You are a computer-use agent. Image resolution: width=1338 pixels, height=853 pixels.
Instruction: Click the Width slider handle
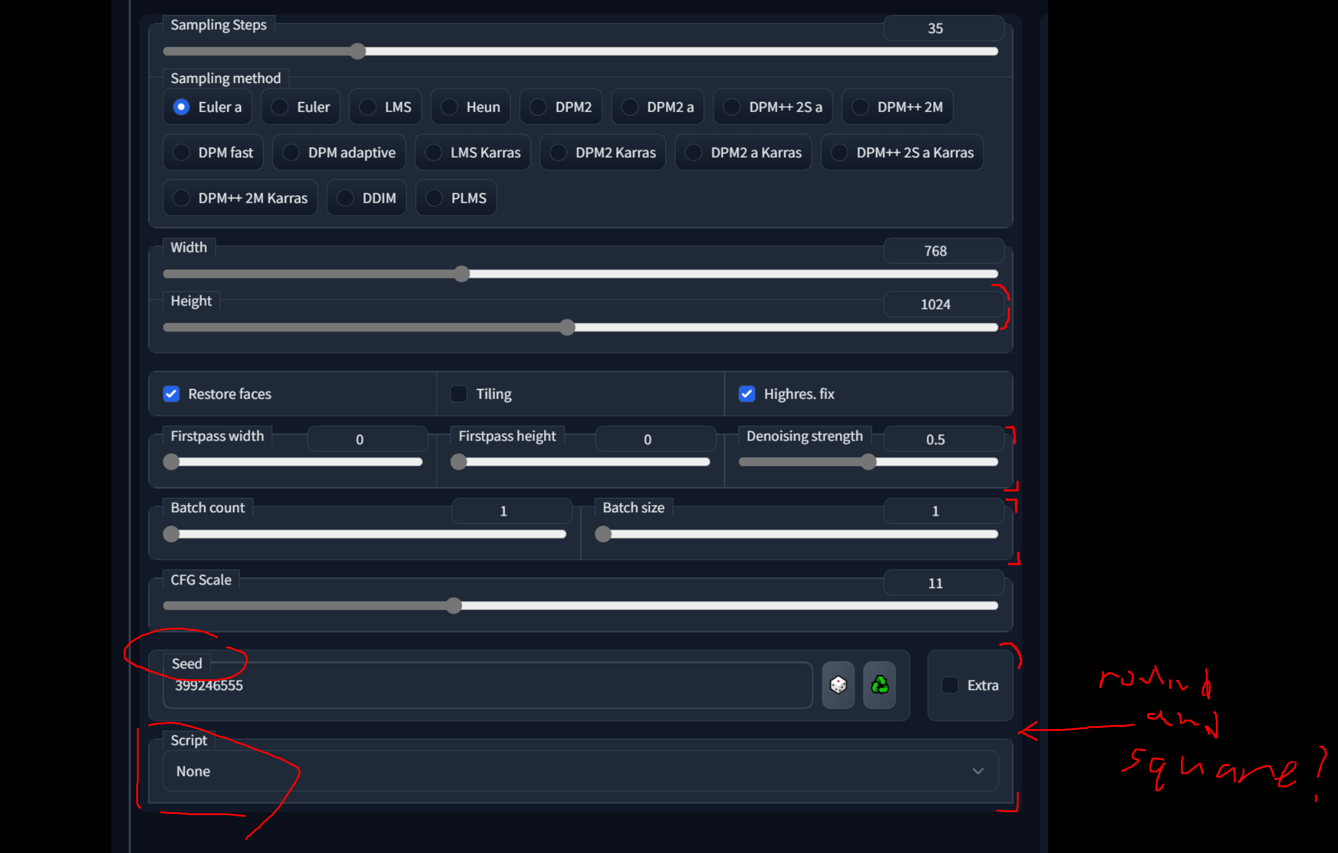pos(462,274)
